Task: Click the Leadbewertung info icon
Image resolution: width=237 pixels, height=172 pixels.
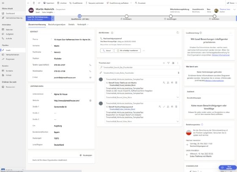Action: coord(201,33)
